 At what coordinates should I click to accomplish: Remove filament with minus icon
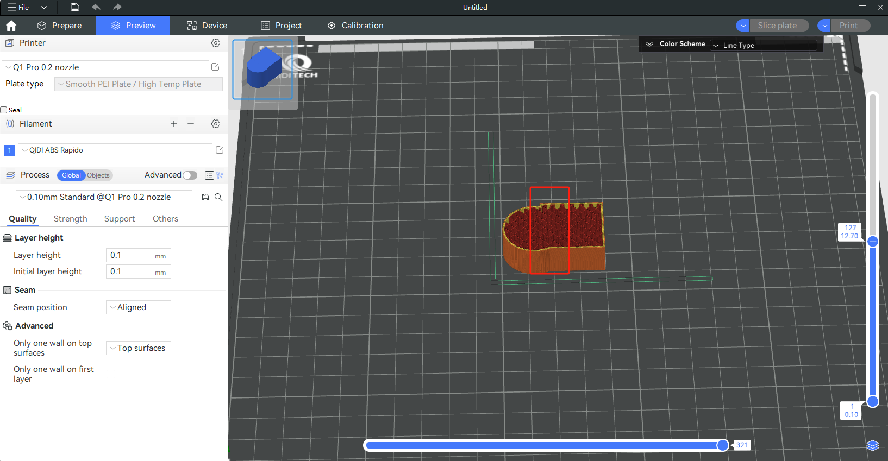191,124
